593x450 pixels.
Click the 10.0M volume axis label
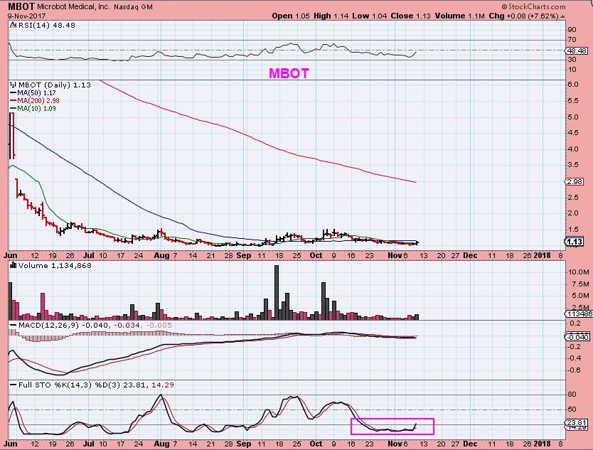coord(578,272)
